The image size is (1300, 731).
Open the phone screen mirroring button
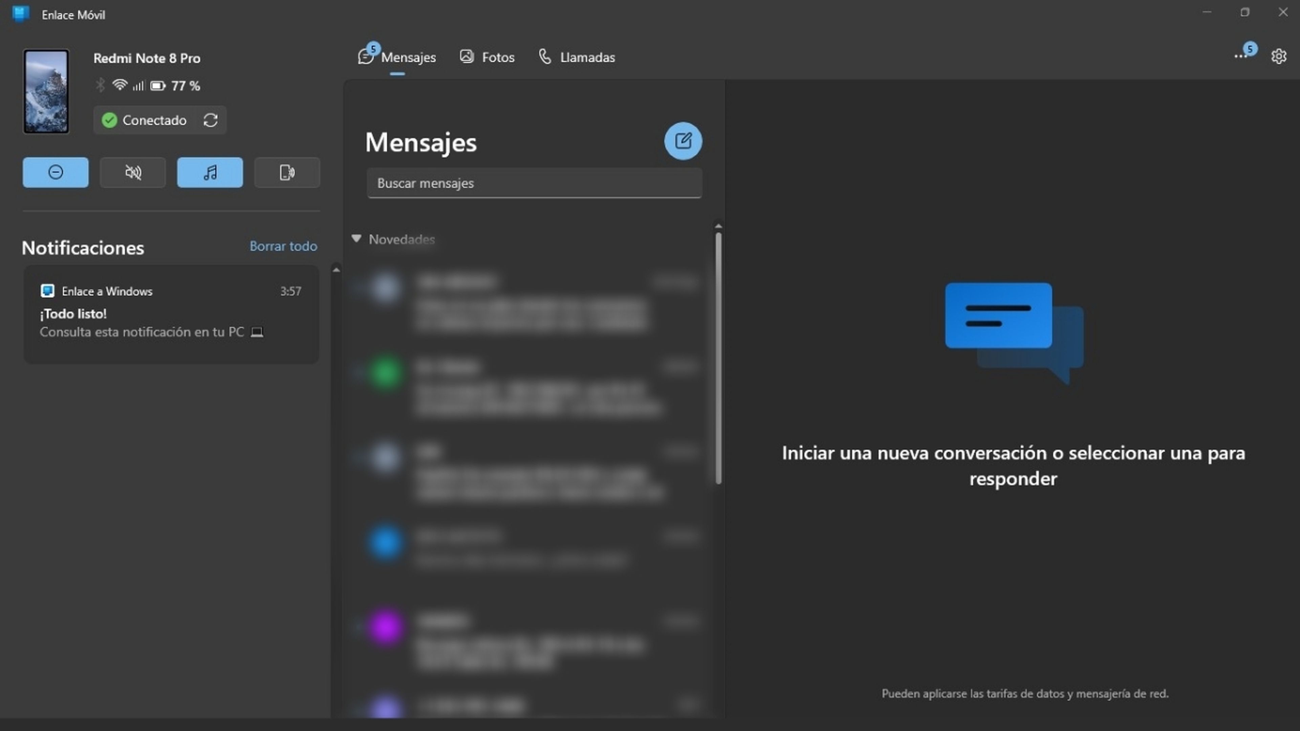click(x=287, y=173)
